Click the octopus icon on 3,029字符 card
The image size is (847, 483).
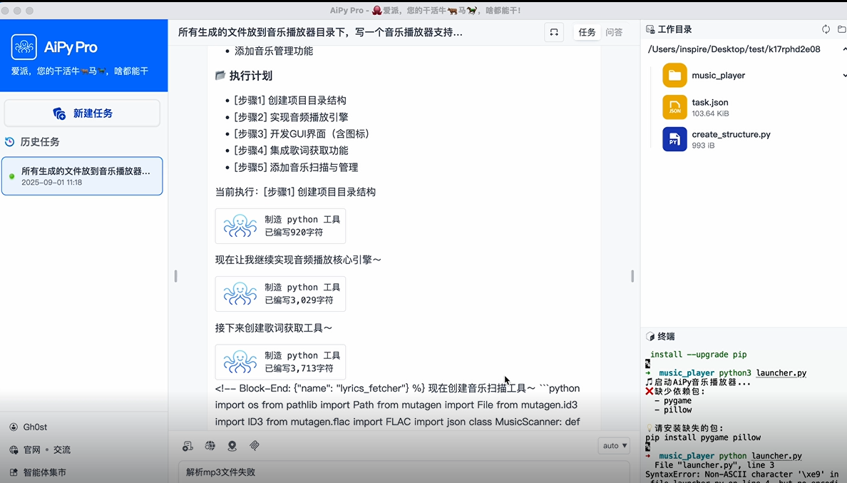click(x=240, y=294)
